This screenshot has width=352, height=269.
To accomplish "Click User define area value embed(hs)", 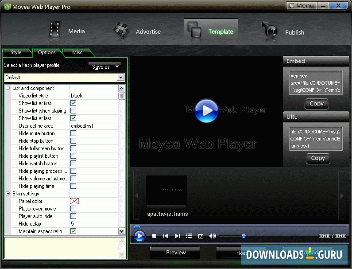I will tap(82, 126).
